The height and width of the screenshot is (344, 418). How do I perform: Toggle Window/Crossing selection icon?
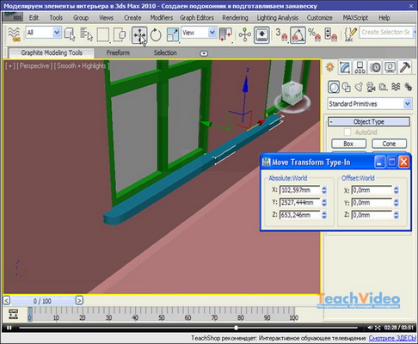[120, 34]
